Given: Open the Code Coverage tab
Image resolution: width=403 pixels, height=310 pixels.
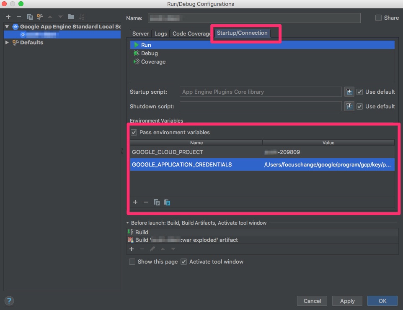Looking at the screenshot, I should [191, 33].
